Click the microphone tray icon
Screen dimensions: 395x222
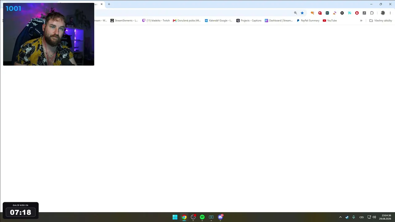354,217
